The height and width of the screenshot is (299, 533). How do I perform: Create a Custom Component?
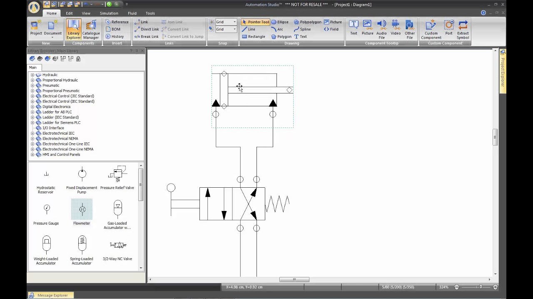tap(431, 29)
